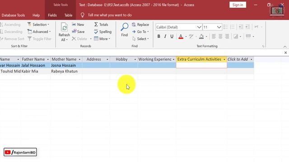Switch to the Table tab
The height and width of the screenshot is (162, 289).
68,15
